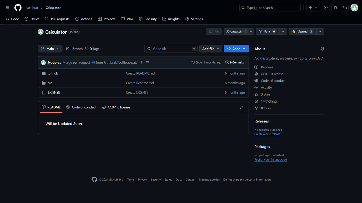This screenshot has height=203, width=362.
Task: Open the hamburger navigation menu
Action: click(7, 8)
